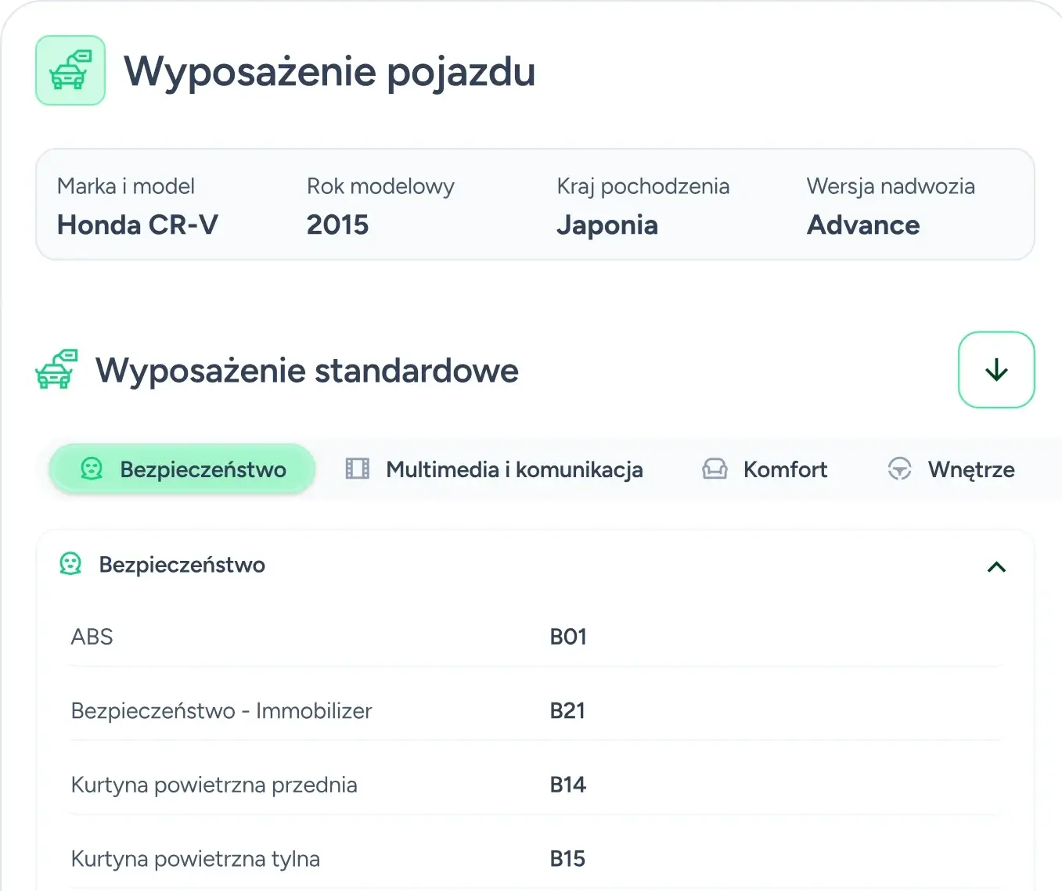
Task: Click the Advance body version value
Action: 863,225
